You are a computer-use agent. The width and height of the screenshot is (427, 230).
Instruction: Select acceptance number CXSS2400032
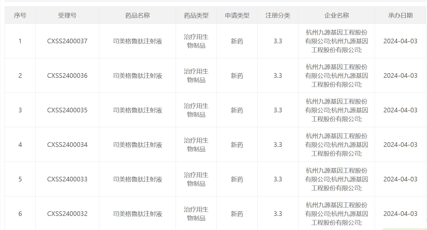pyautogui.click(x=67, y=214)
